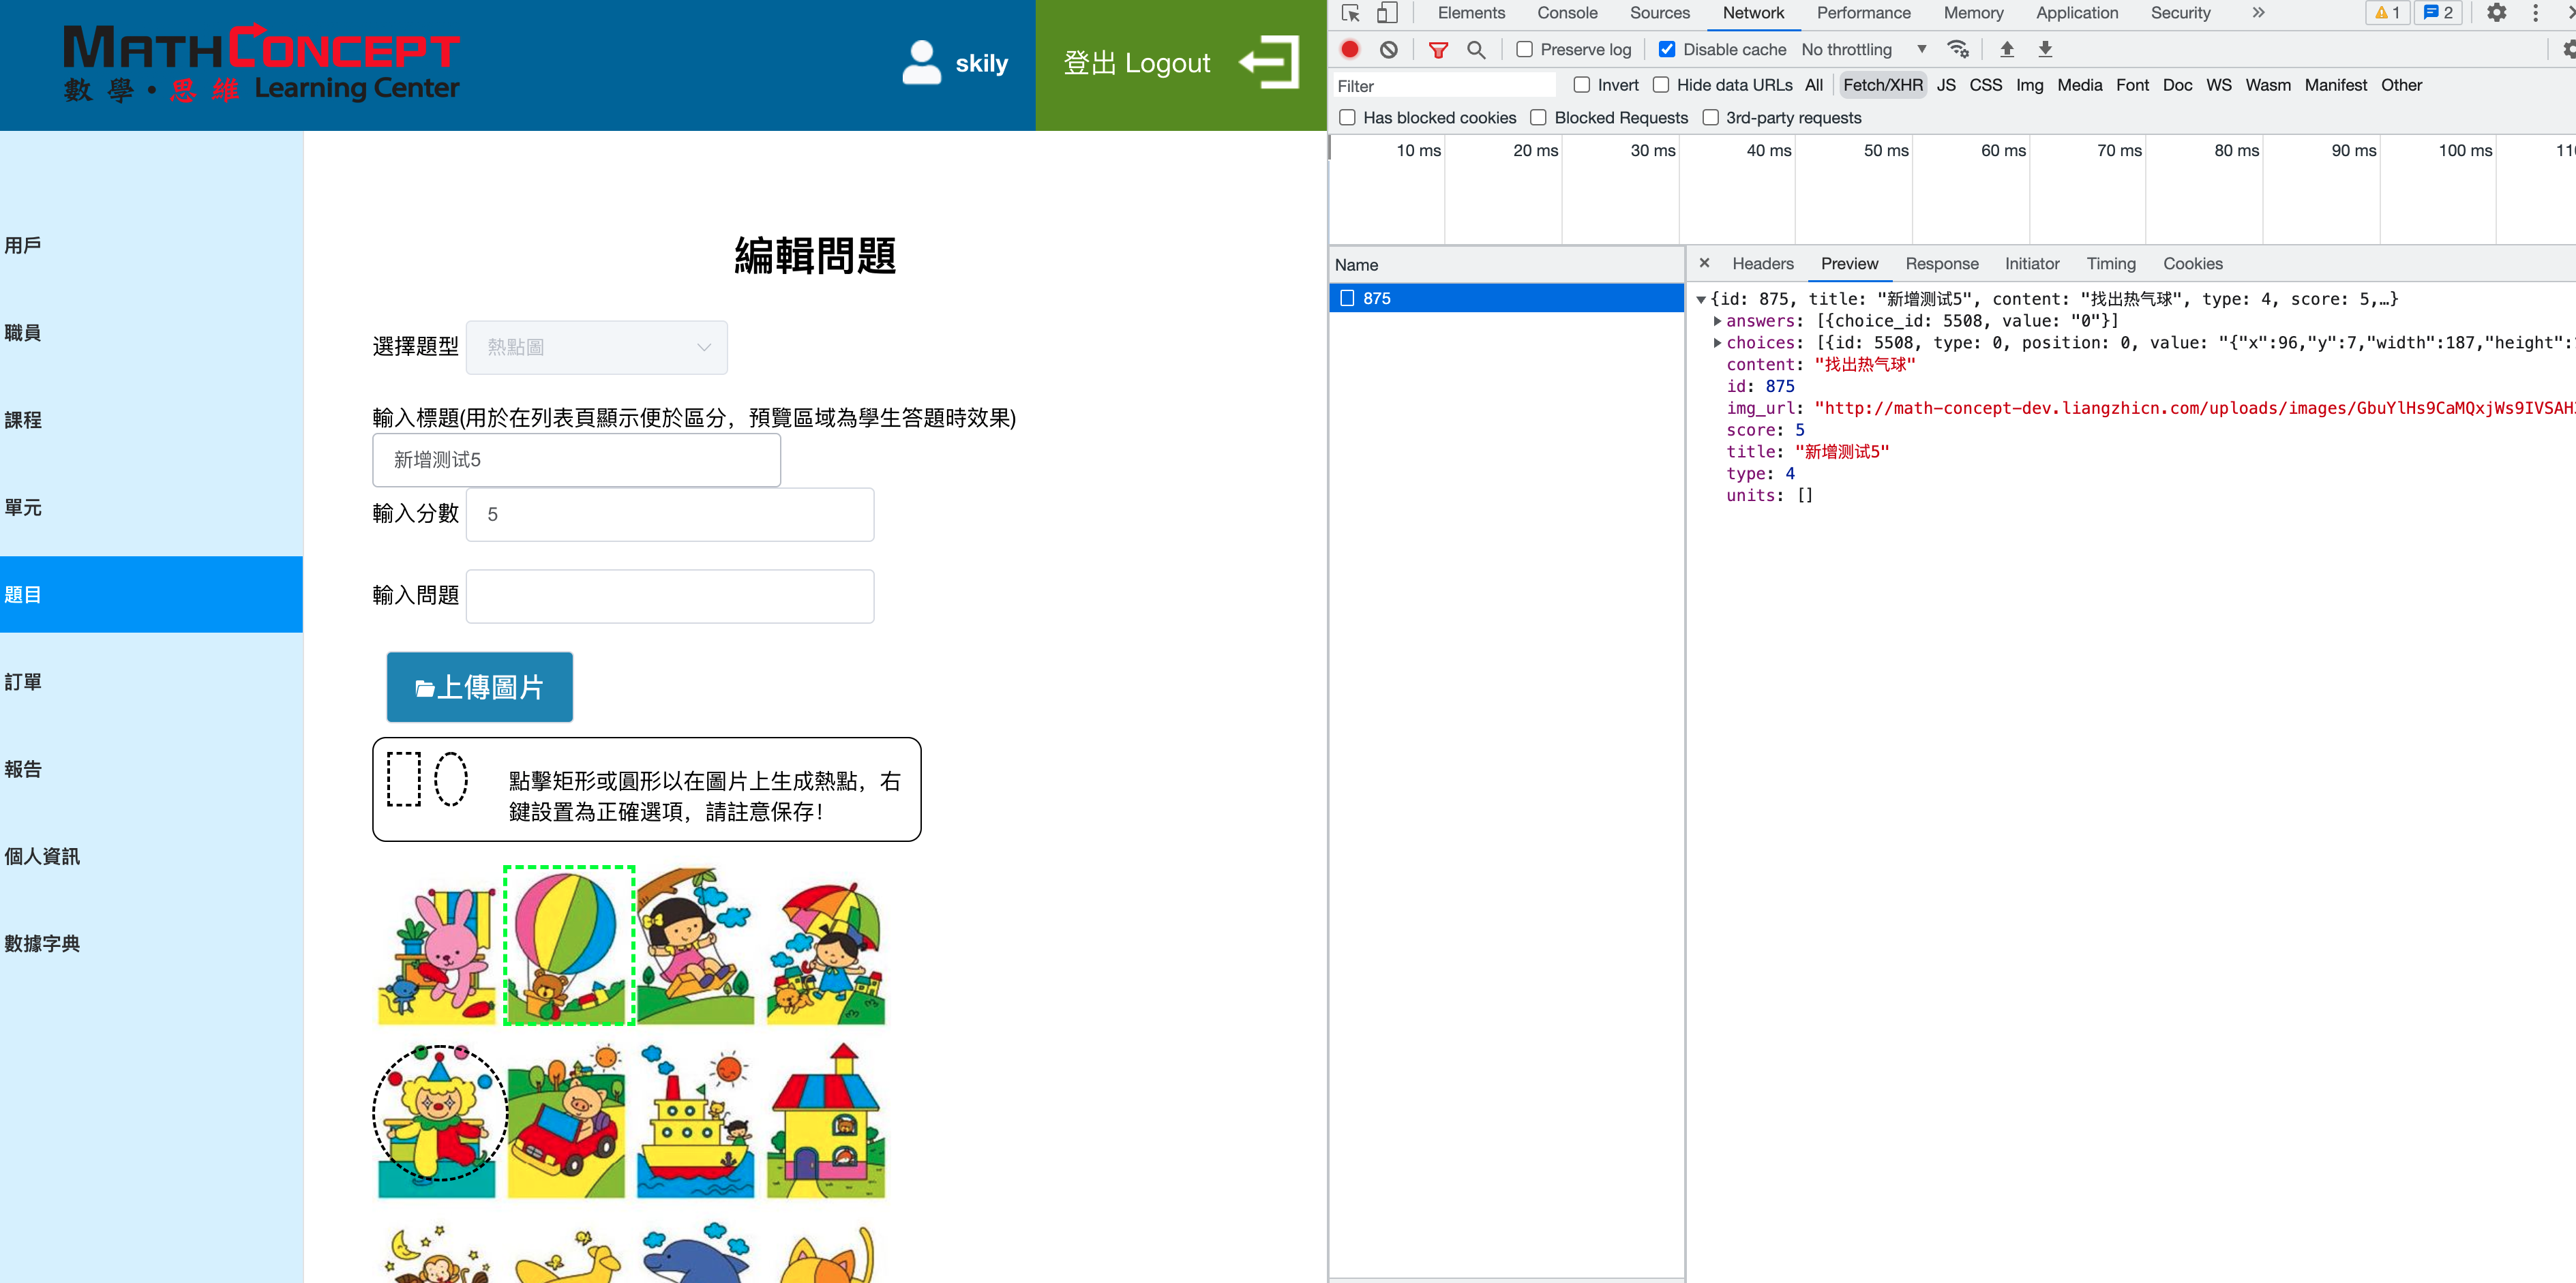Expand the answers array in preview
This screenshot has height=1283, width=2576.
point(1717,321)
